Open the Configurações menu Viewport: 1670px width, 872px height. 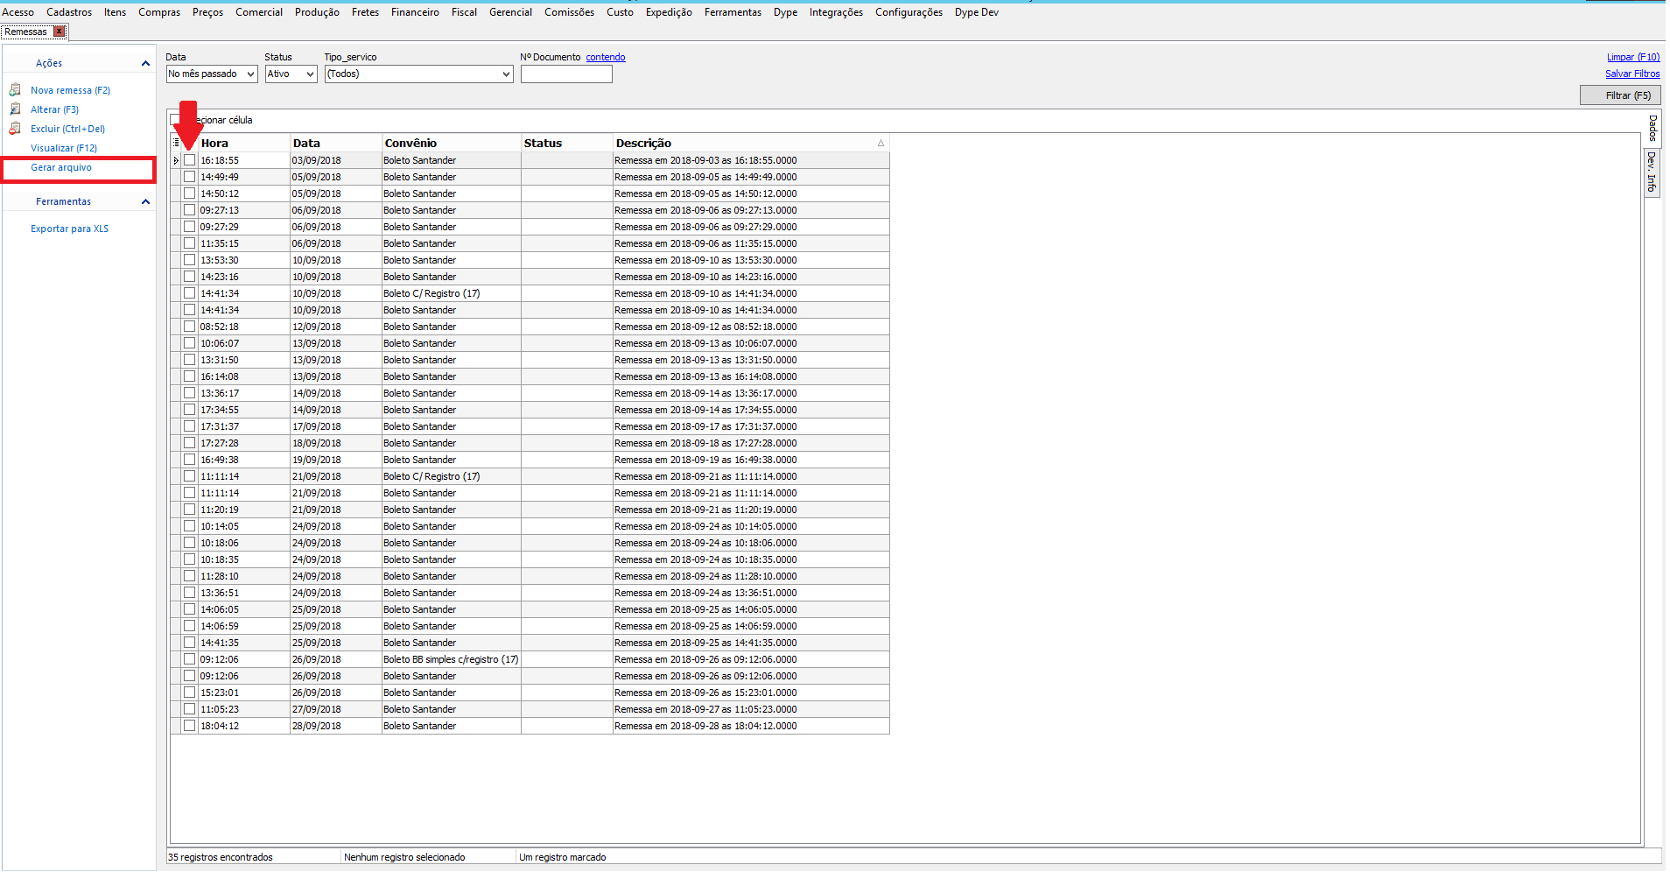coord(909,12)
